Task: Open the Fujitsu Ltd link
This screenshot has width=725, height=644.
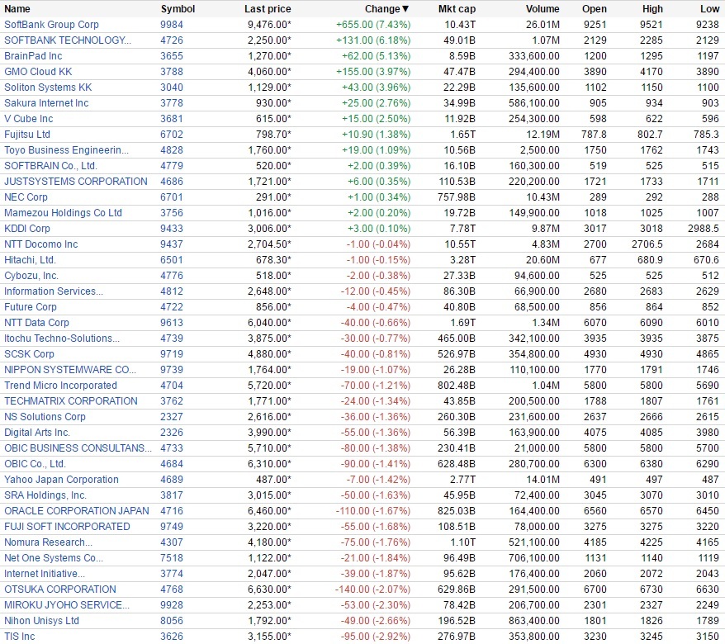Action: pyautogui.click(x=26, y=135)
